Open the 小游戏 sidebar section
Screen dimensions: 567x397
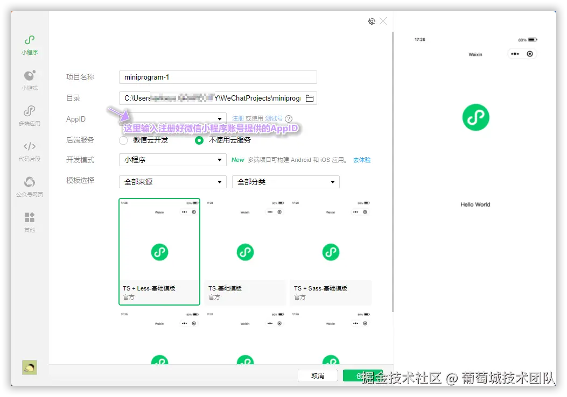30,80
